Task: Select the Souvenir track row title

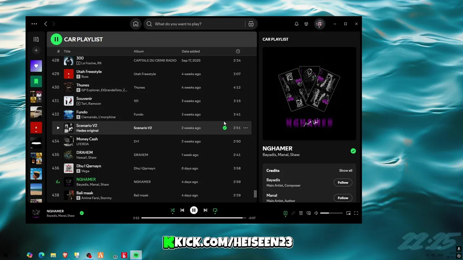Action: (84, 99)
